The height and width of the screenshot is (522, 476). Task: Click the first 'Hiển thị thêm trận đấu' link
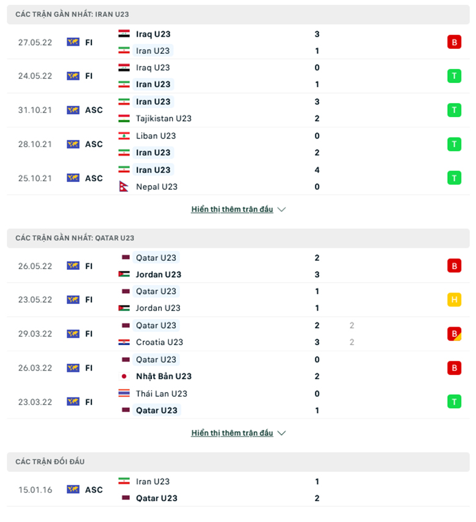pyautogui.click(x=232, y=209)
